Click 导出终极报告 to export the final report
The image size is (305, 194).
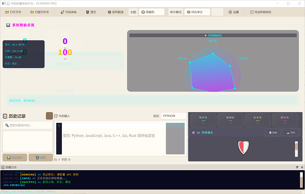261,12
